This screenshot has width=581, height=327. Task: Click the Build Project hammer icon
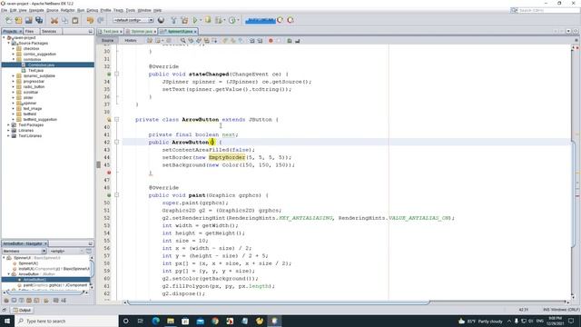[173, 20]
